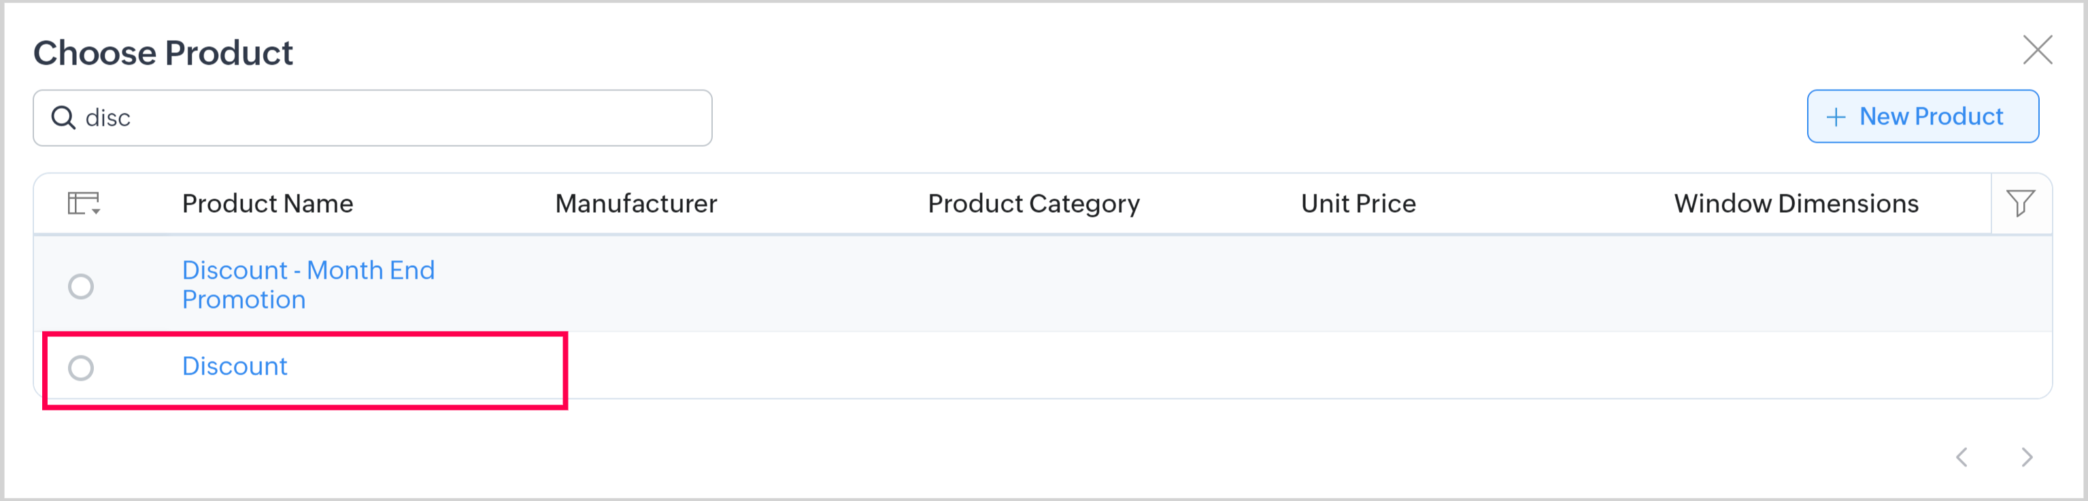Select the Discount - Month End Promotion radio
The height and width of the screenshot is (501, 2088).
tap(81, 286)
